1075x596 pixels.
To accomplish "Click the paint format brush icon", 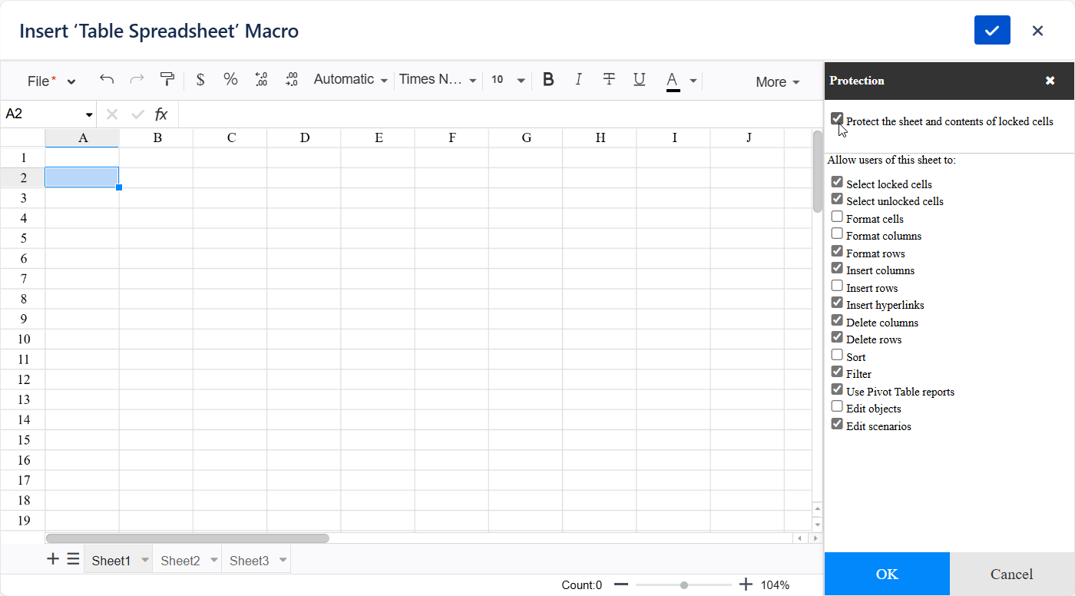I will (167, 80).
